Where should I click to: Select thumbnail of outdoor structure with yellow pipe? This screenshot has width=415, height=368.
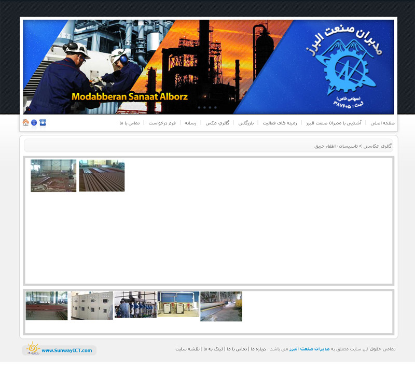pos(222,306)
